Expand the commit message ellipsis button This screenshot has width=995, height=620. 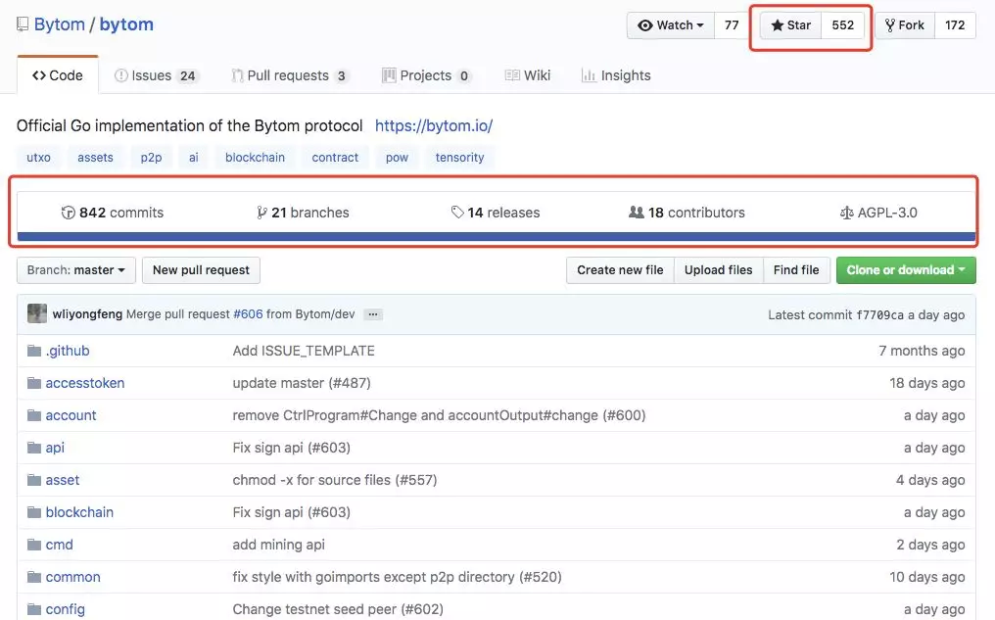(x=373, y=314)
